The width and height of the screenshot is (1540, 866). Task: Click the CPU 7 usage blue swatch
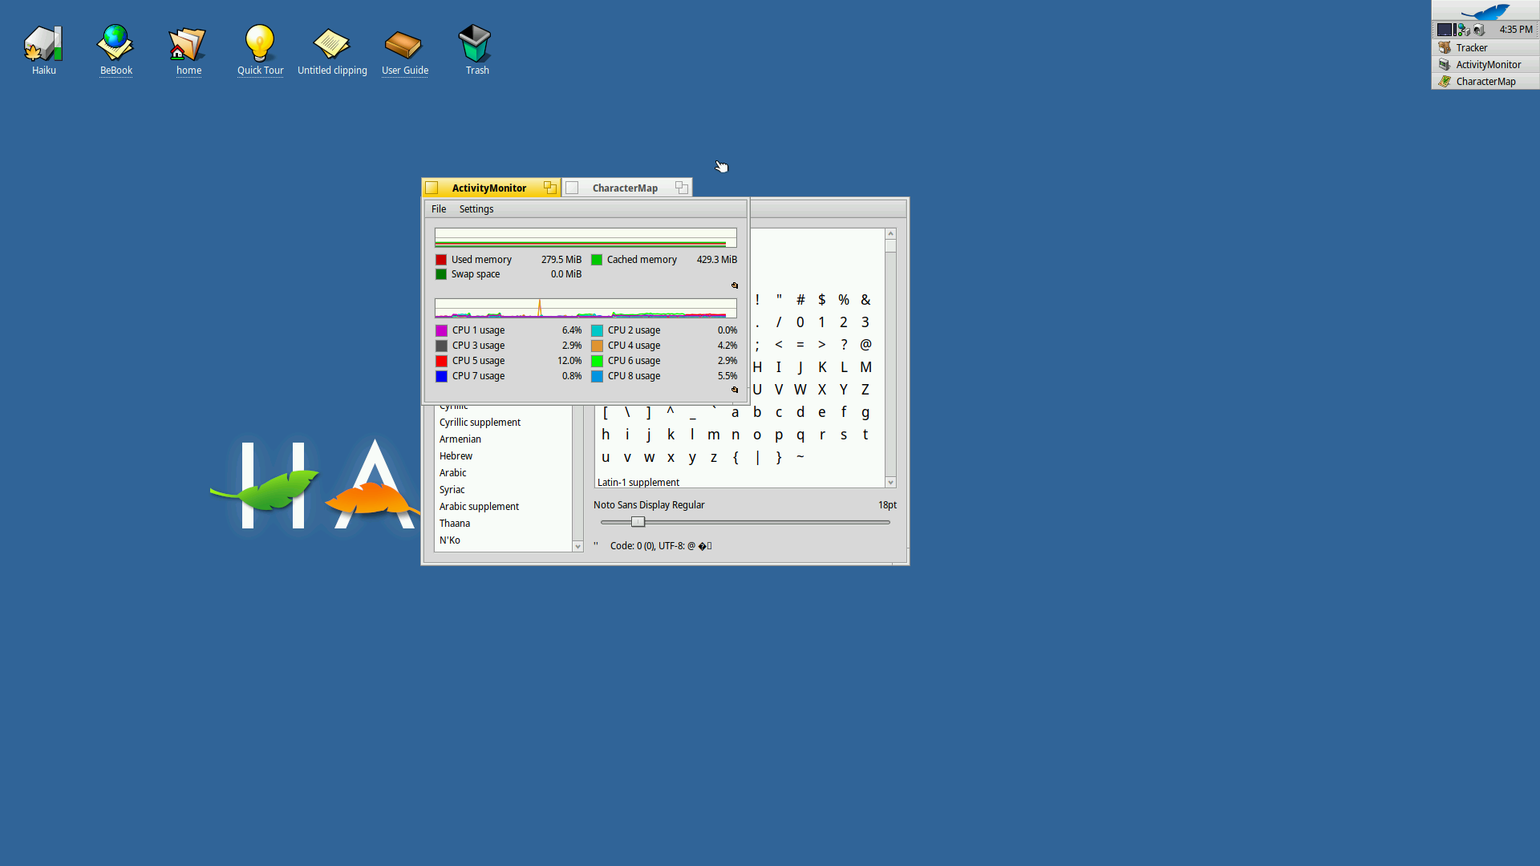point(441,376)
